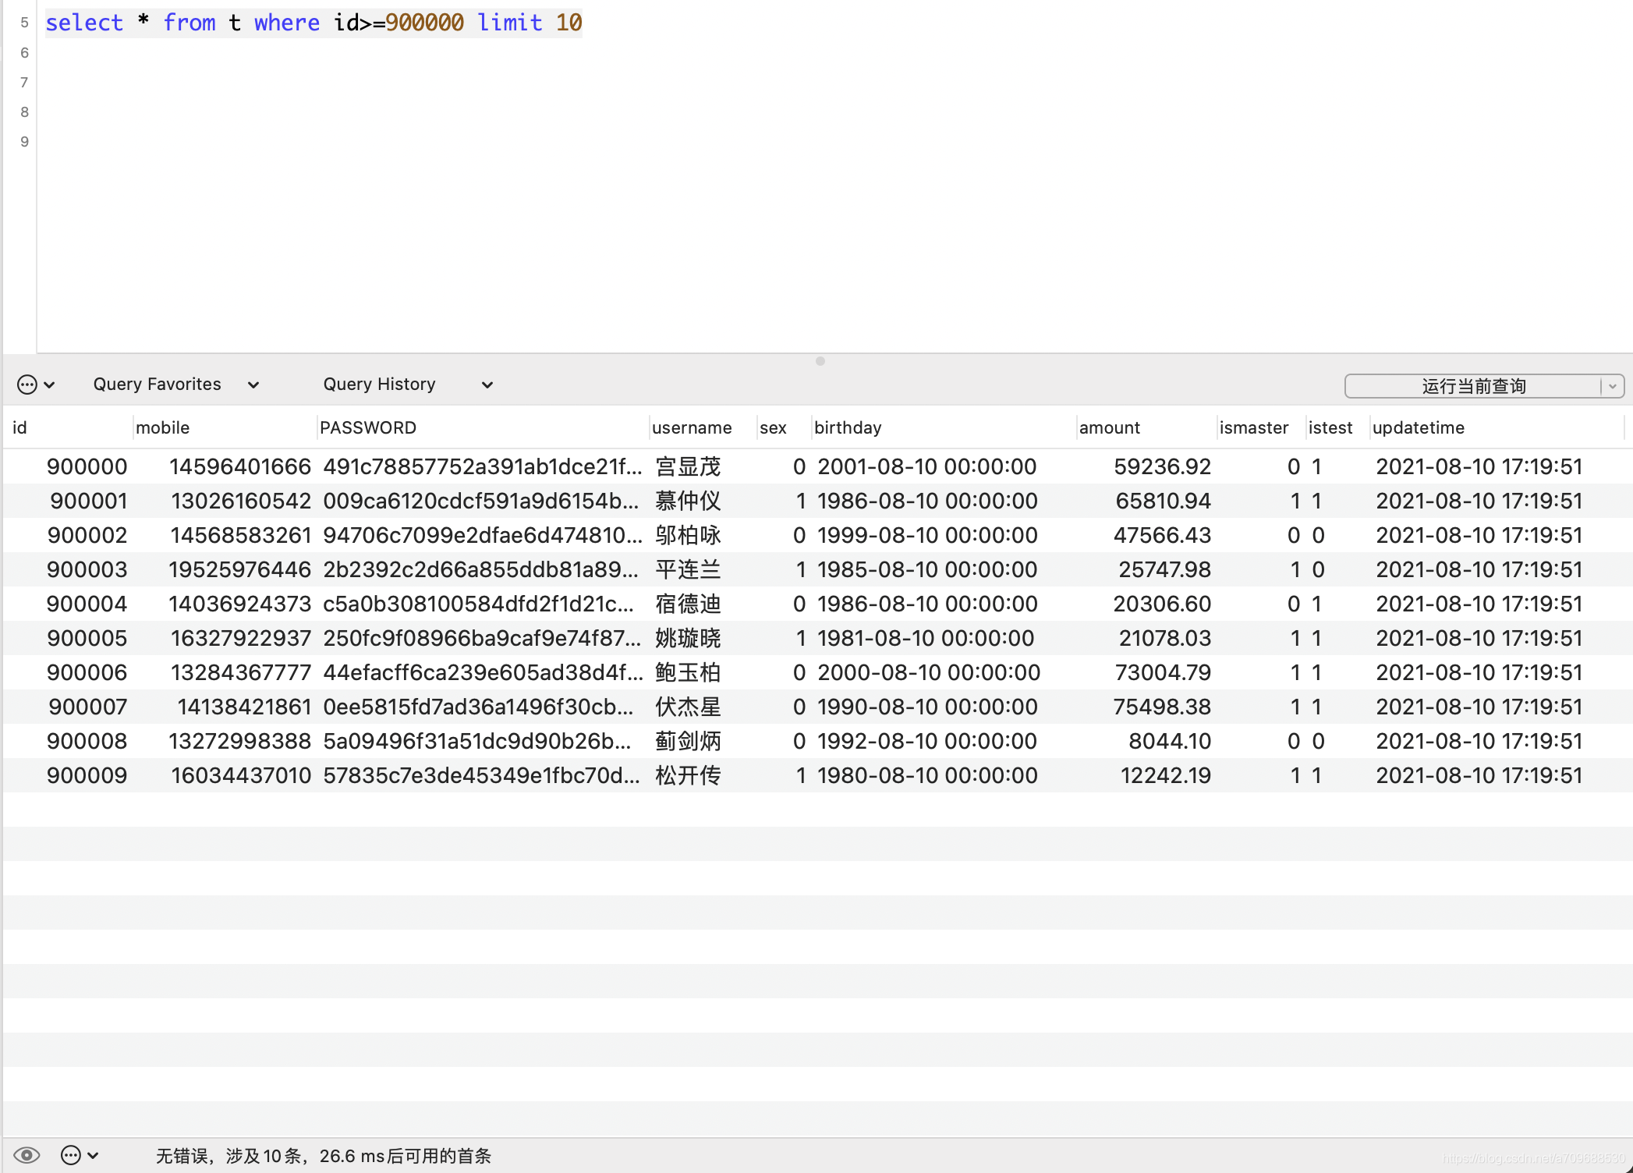Click the mobile column header
The width and height of the screenshot is (1633, 1173).
pyautogui.click(x=163, y=427)
